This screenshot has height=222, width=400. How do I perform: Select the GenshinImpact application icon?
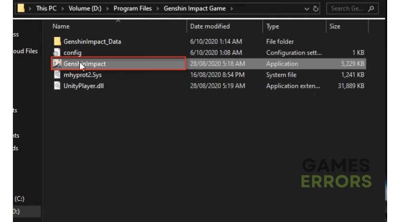pyautogui.click(x=57, y=63)
